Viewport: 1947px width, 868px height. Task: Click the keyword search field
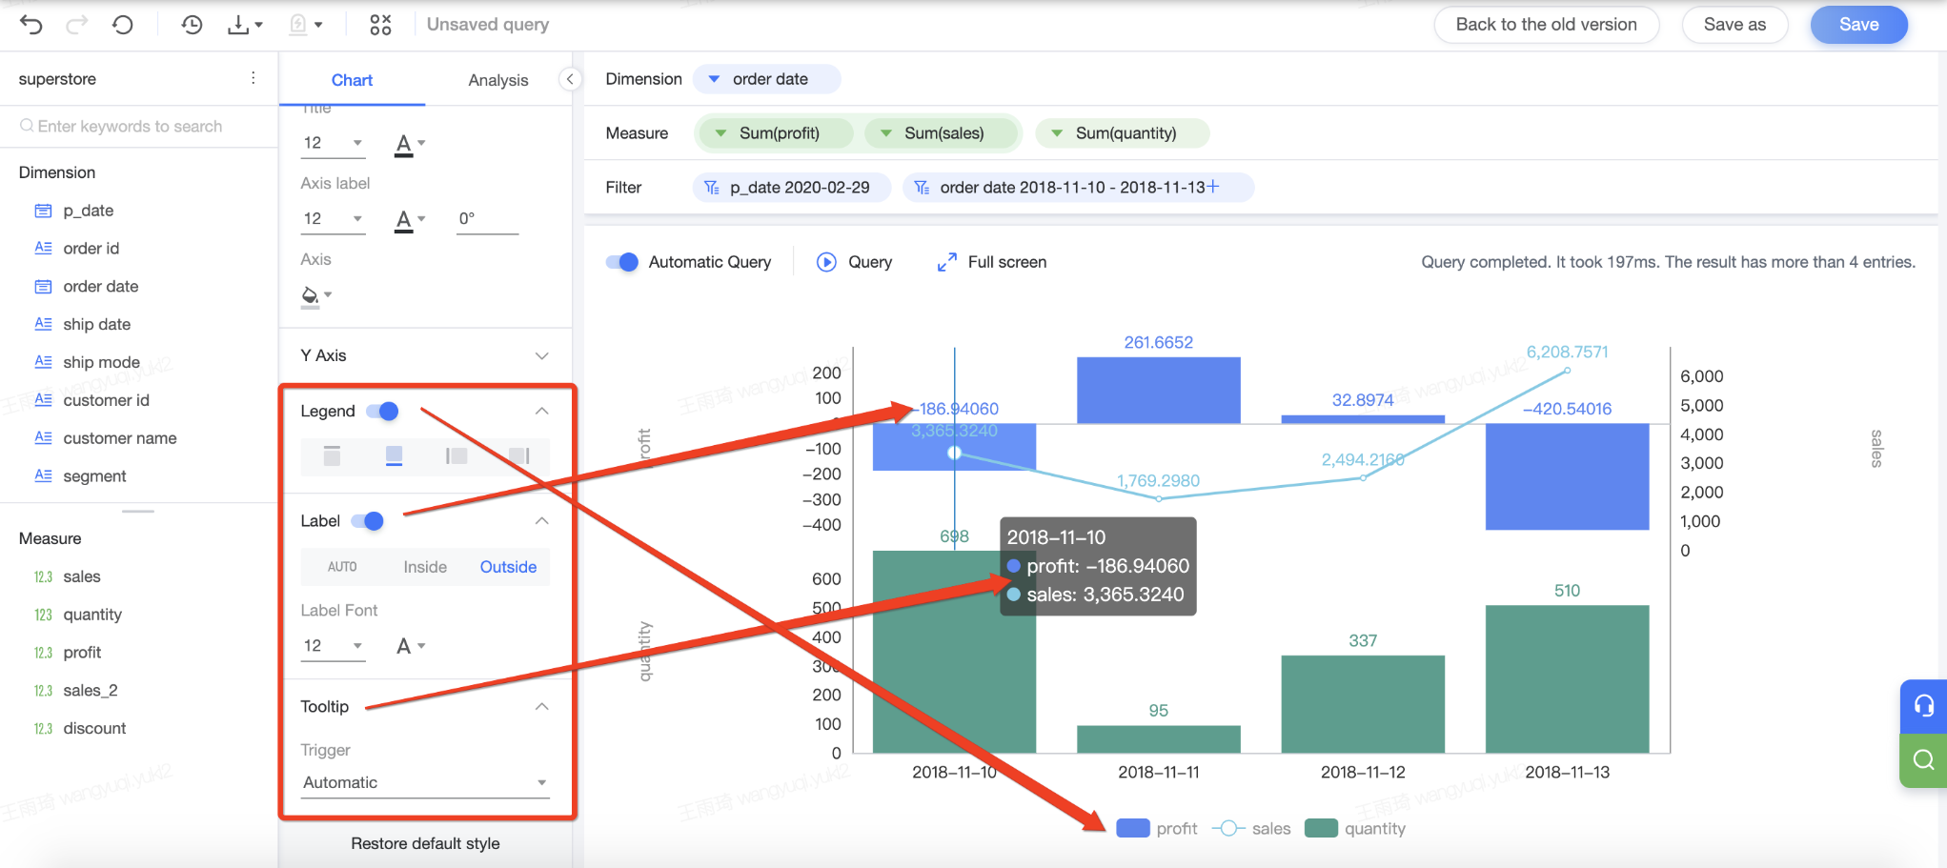coord(139,127)
